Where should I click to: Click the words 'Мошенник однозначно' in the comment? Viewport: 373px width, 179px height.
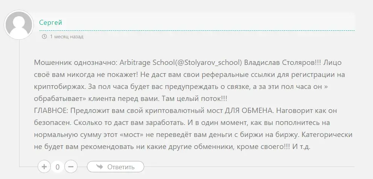(75, 63)
